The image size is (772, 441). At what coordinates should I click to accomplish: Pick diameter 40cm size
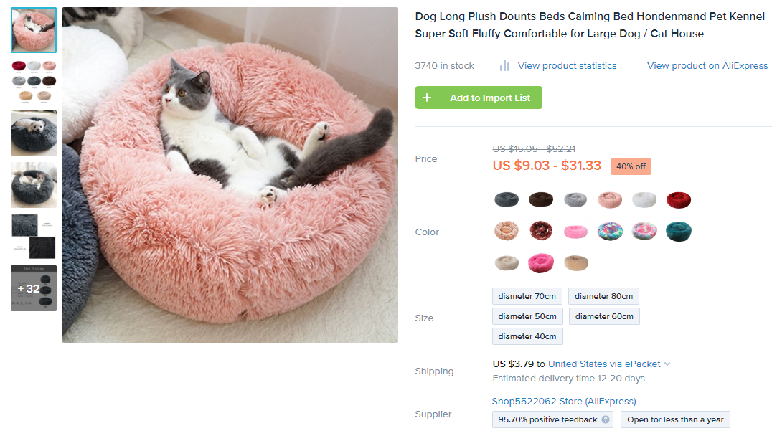[x=527, y=336]
